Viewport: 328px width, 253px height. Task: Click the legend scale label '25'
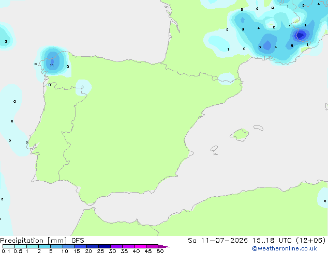click(x=100, y=251)
